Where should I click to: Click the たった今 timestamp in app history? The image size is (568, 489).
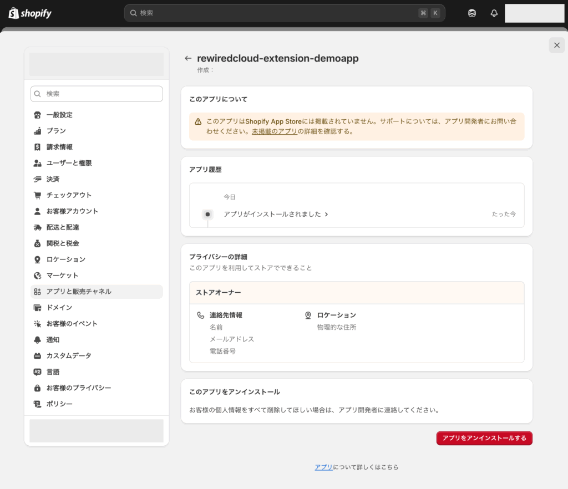(504, 214)
